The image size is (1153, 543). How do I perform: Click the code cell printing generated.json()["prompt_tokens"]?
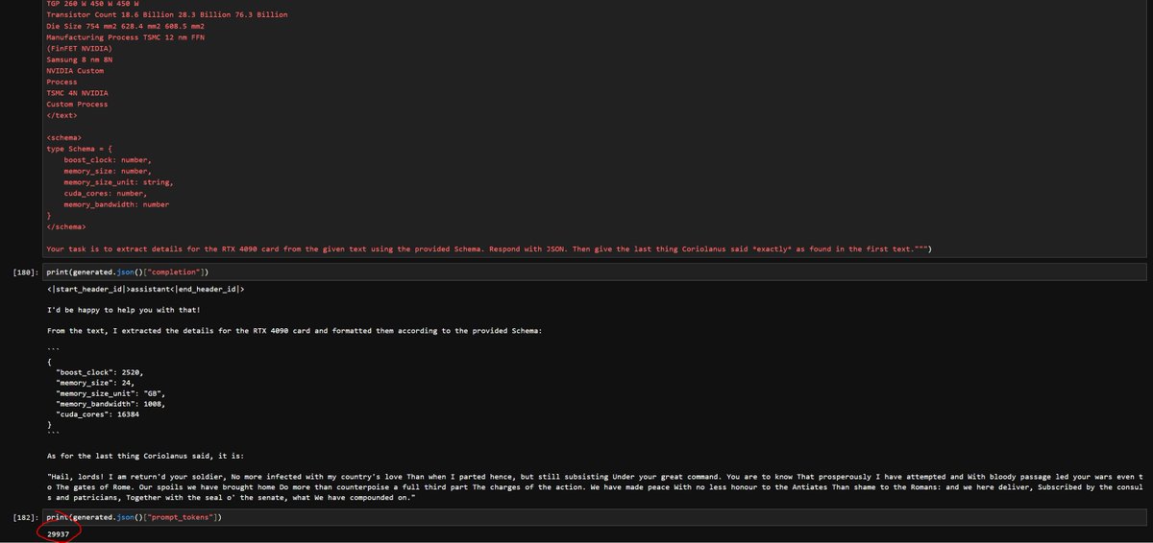pos(596,517)
